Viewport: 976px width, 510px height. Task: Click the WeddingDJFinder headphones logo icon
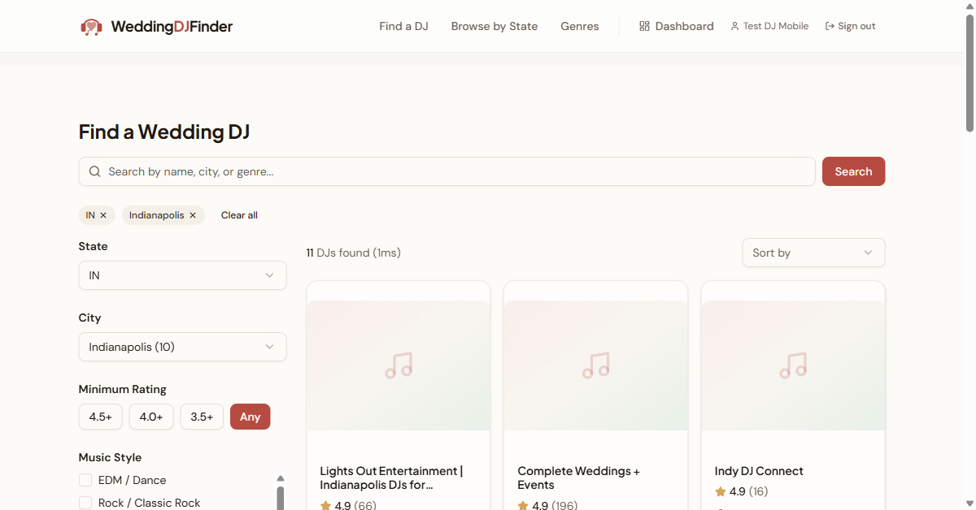click(x=91, y=27)
